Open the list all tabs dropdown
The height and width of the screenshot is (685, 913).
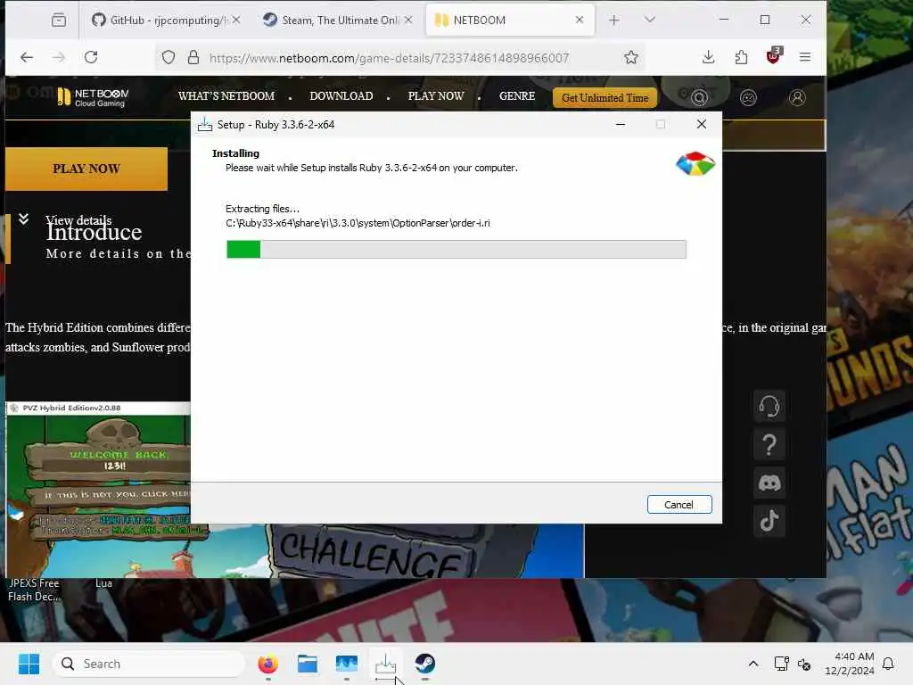[x=650, y=20]
